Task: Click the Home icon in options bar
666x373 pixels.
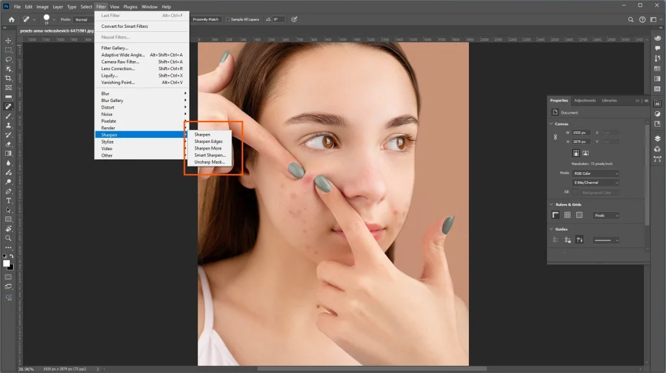Action: click(x=12, y=19)
